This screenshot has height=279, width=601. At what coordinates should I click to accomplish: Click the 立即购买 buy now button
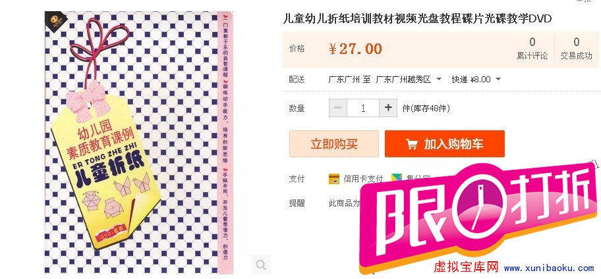tap(334, 144)
